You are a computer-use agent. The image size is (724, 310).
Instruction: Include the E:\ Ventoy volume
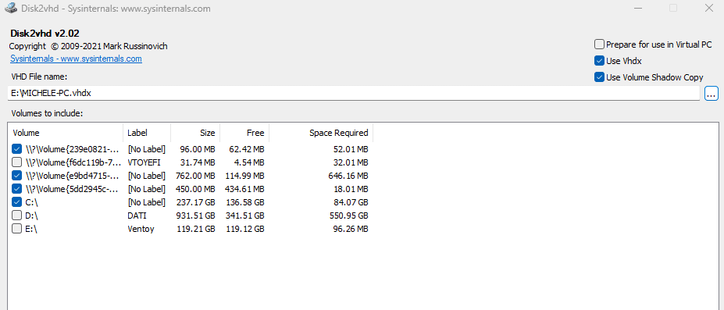click(16, 228)
